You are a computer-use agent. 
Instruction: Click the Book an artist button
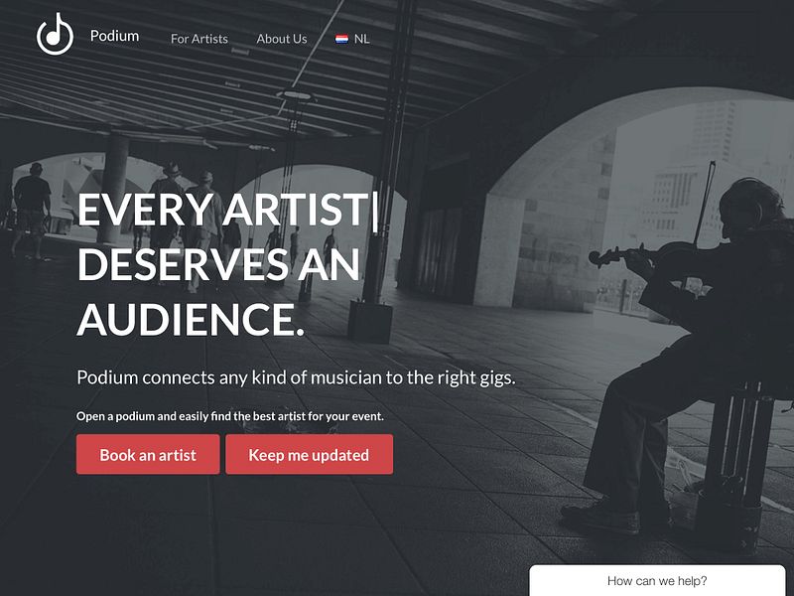tap(148, 454)
